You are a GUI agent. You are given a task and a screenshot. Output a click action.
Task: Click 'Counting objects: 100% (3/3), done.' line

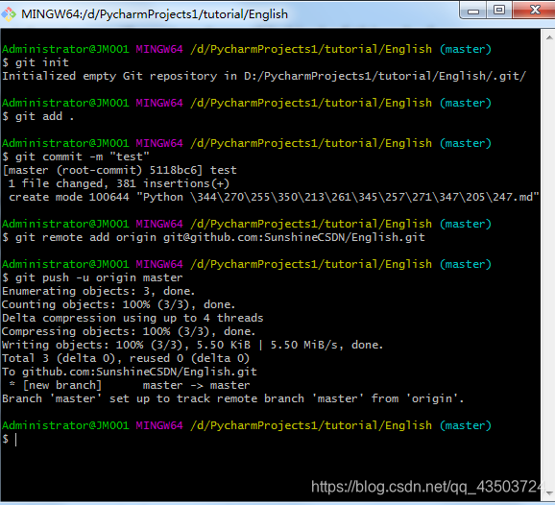118,304
